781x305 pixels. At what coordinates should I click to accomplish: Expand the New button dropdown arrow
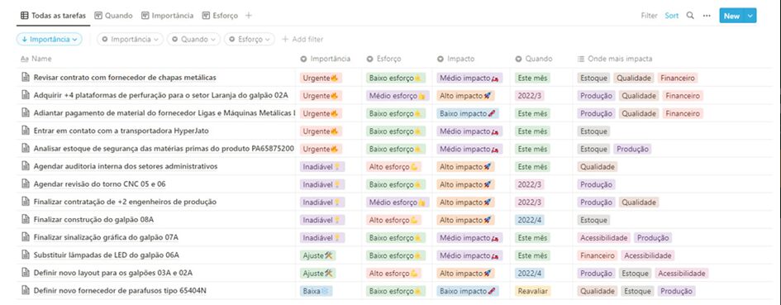(750, 16)
